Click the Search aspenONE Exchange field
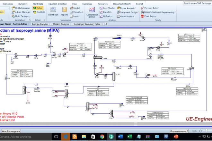The image size is (212, 141). [x=197, y=4]
